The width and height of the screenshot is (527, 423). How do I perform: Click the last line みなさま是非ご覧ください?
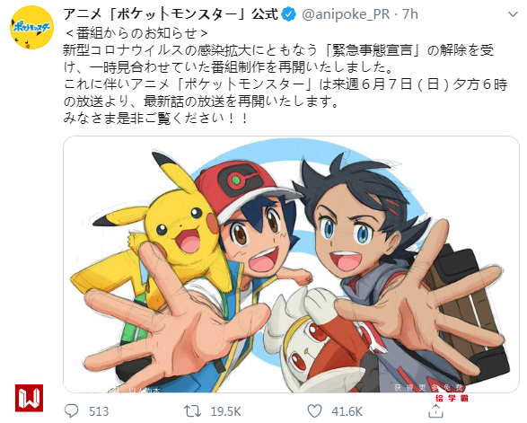tap(156, 119)
